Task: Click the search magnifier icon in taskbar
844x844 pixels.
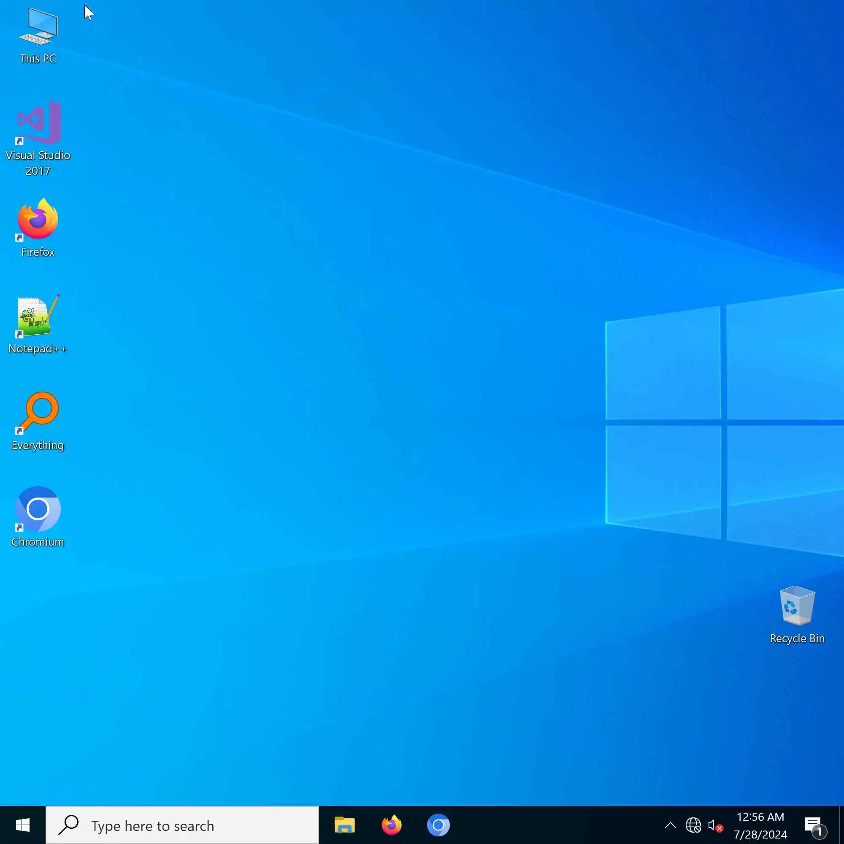Action: (69, 825)
